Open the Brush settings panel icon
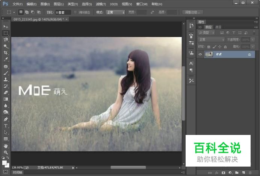The image size is (260, 176). tap(191, 43)
